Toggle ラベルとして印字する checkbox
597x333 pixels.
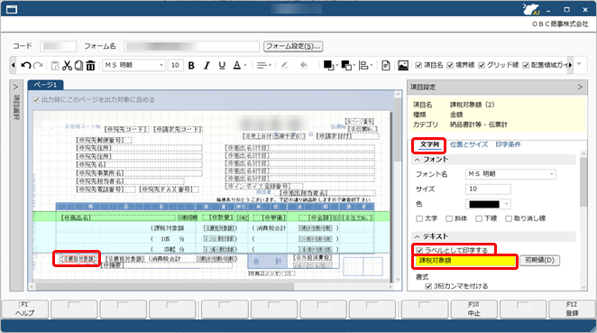(419, 250)
